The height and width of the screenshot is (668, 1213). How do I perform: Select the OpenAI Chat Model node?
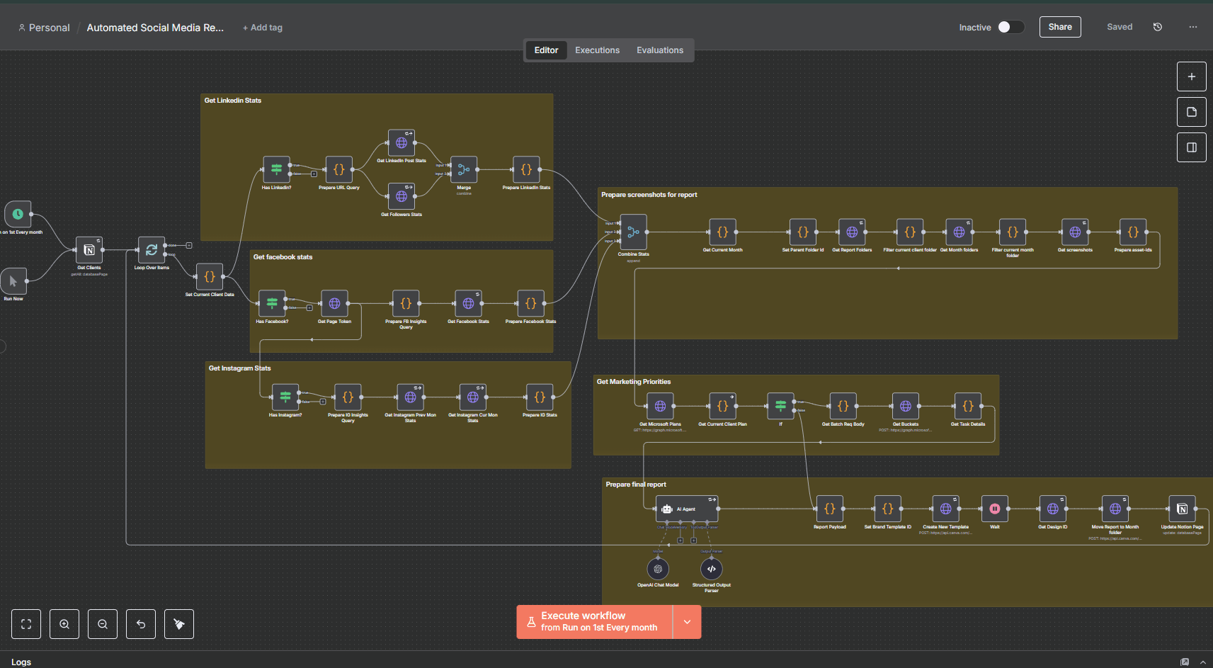pos(658,569)
